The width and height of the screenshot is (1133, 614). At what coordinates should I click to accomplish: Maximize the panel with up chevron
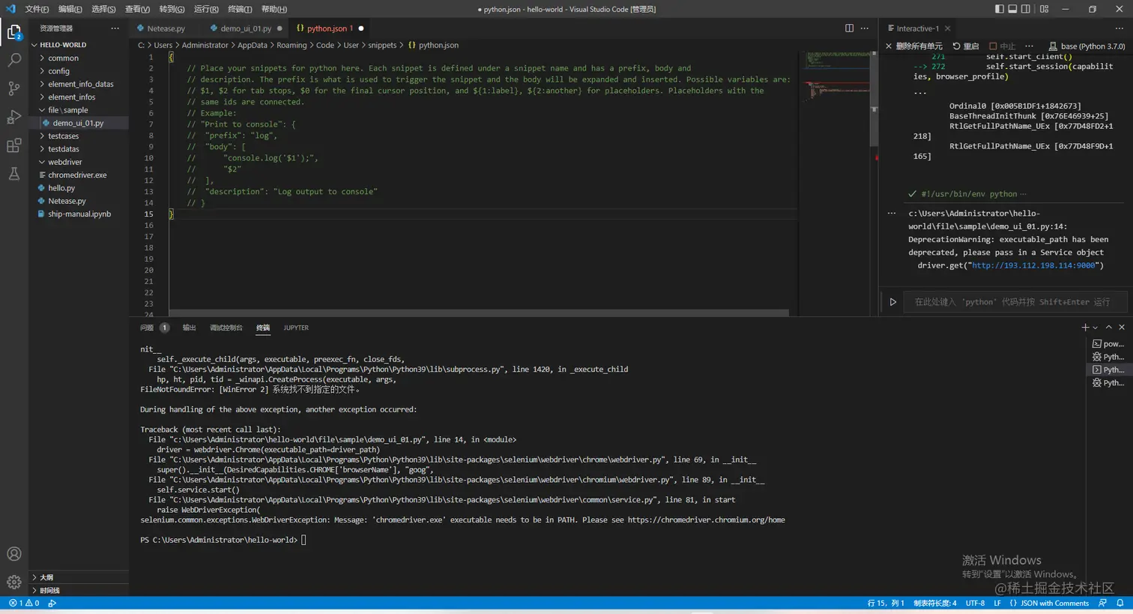point(1109,328)
